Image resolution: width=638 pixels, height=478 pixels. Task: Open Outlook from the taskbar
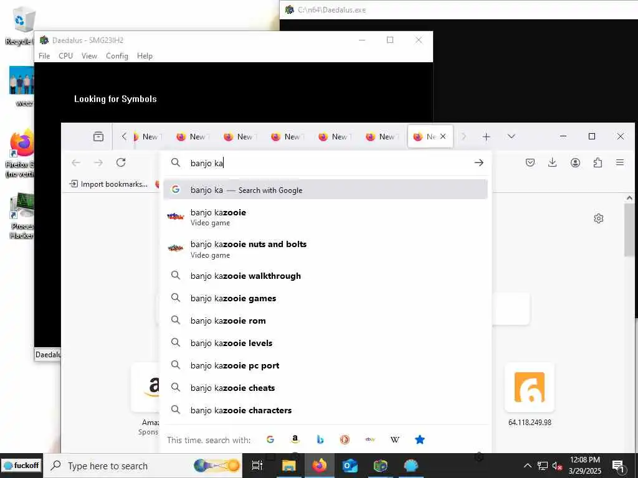(x=350, y=466)
